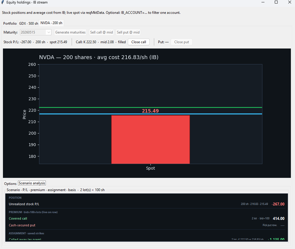Click the Close put button
Image resolution: width=295 pixels, height=249 pixels.
(181, 42)
